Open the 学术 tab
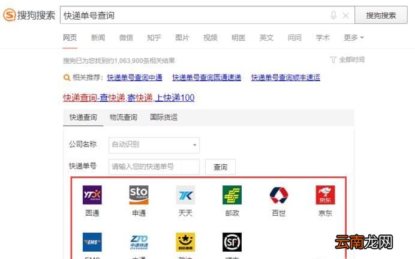This screenshot has height=259, width=415. click(x=323, y=38)
